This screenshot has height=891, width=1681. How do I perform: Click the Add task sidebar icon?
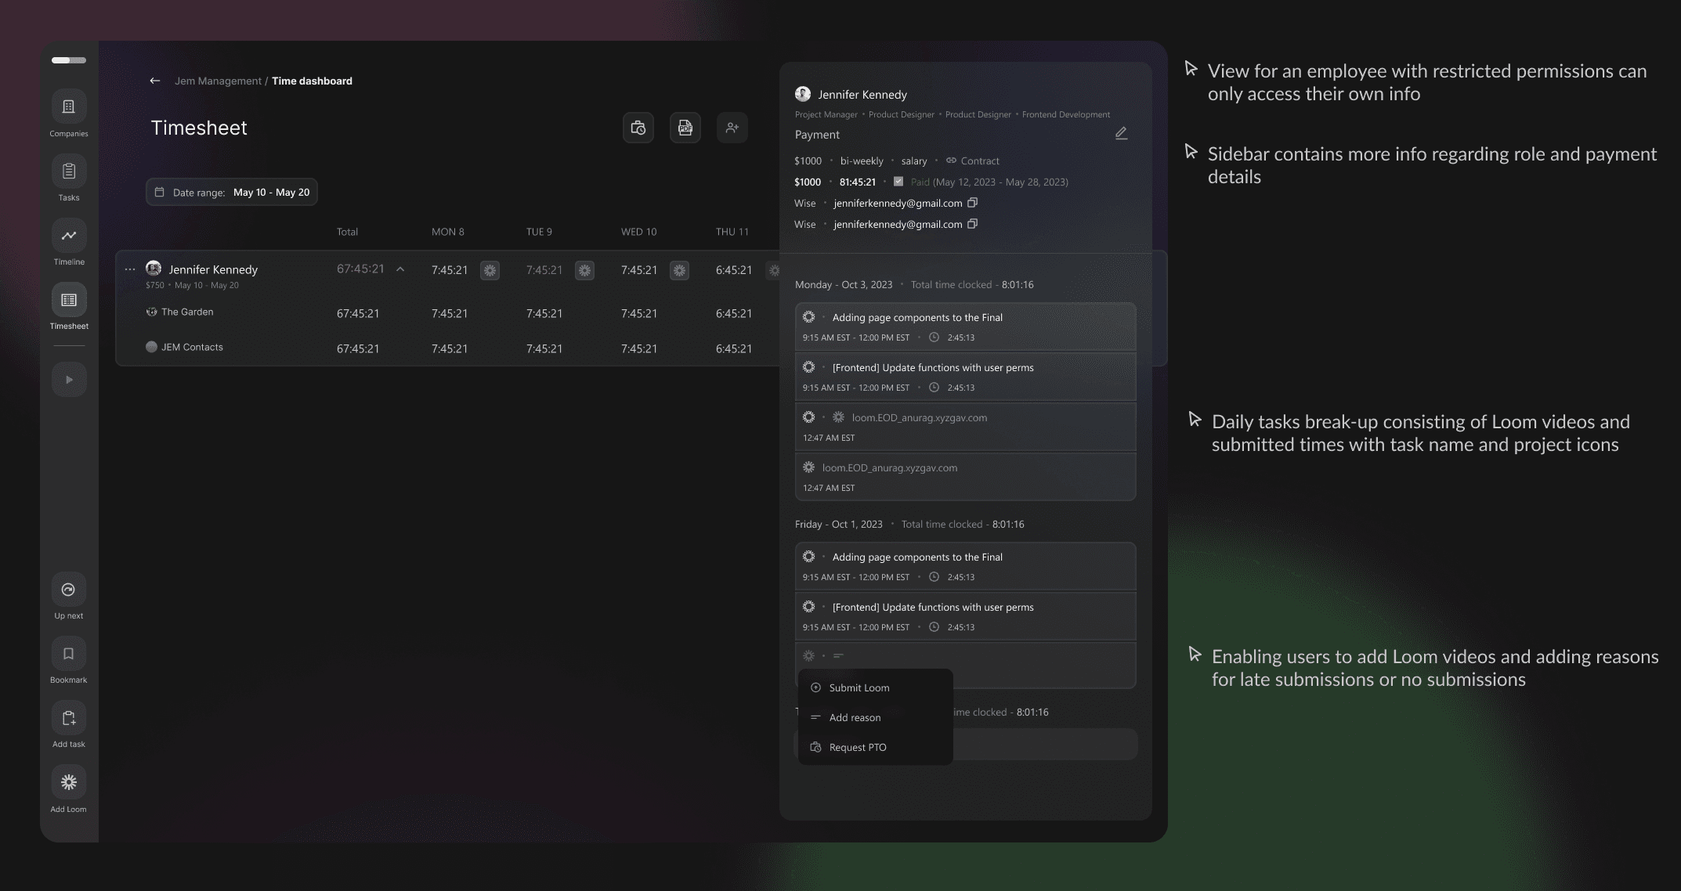click(x=69, y=718)
